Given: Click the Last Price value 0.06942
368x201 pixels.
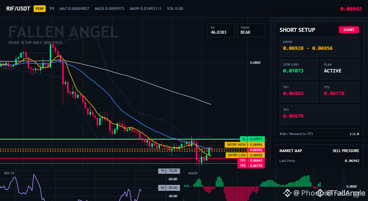Looking at the screenshot, I should (x=352, y=161).
